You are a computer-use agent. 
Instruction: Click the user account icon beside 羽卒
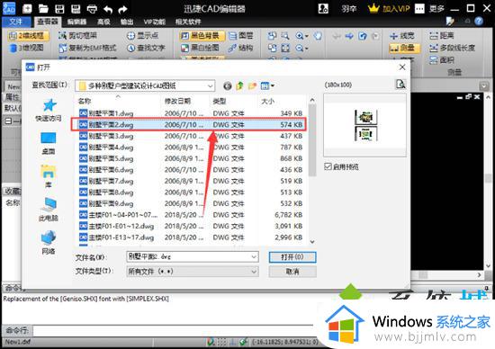coord(323,8)
